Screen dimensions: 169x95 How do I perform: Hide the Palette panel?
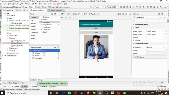coord(58,14)
